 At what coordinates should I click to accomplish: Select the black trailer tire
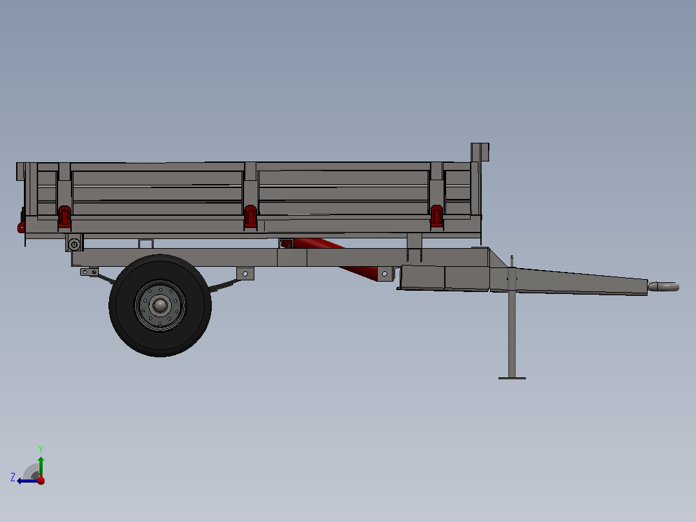click(160, 306)
